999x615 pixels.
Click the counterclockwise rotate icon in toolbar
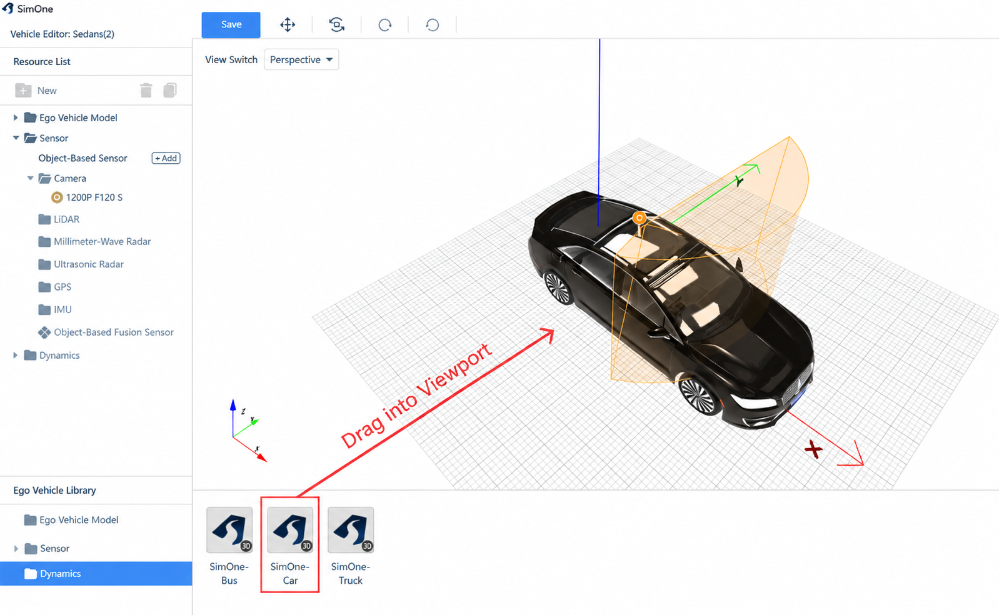click(433, 25)
